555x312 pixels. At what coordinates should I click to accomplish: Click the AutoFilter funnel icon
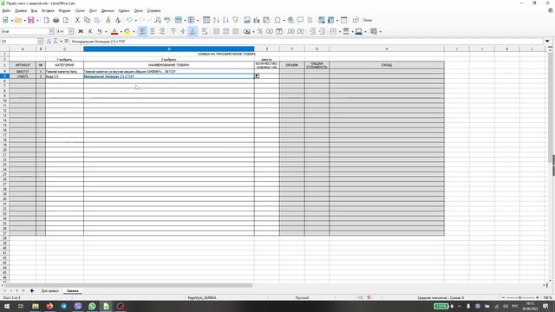(x=235, y=20)
